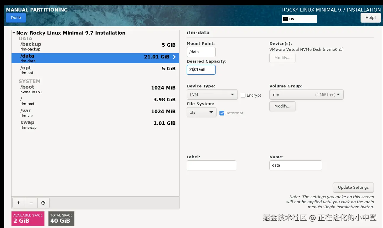This screenshot has width=383, height=228.
Task: Select the /opt mount point row
Action: click(x=95, y=70)
